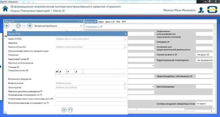The width and height of the screenshot is (220, 117).
Task: Switch to the Дело о ЗУ tab
Action: 110,22
